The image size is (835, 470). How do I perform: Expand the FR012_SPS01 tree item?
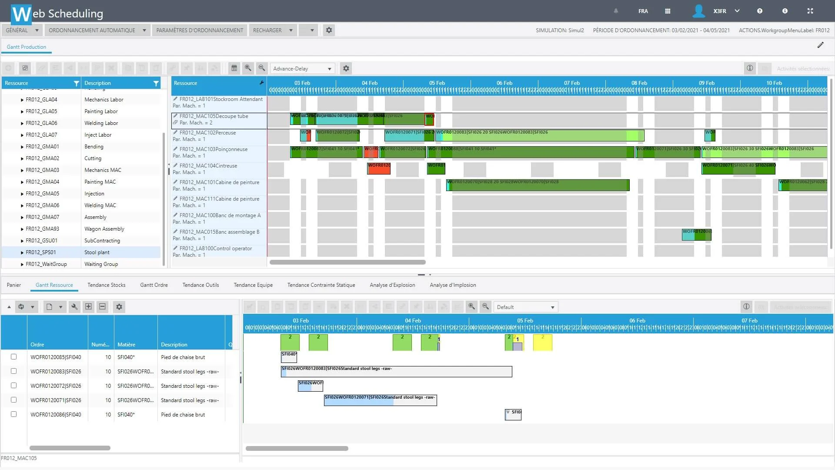click(21, 252)
